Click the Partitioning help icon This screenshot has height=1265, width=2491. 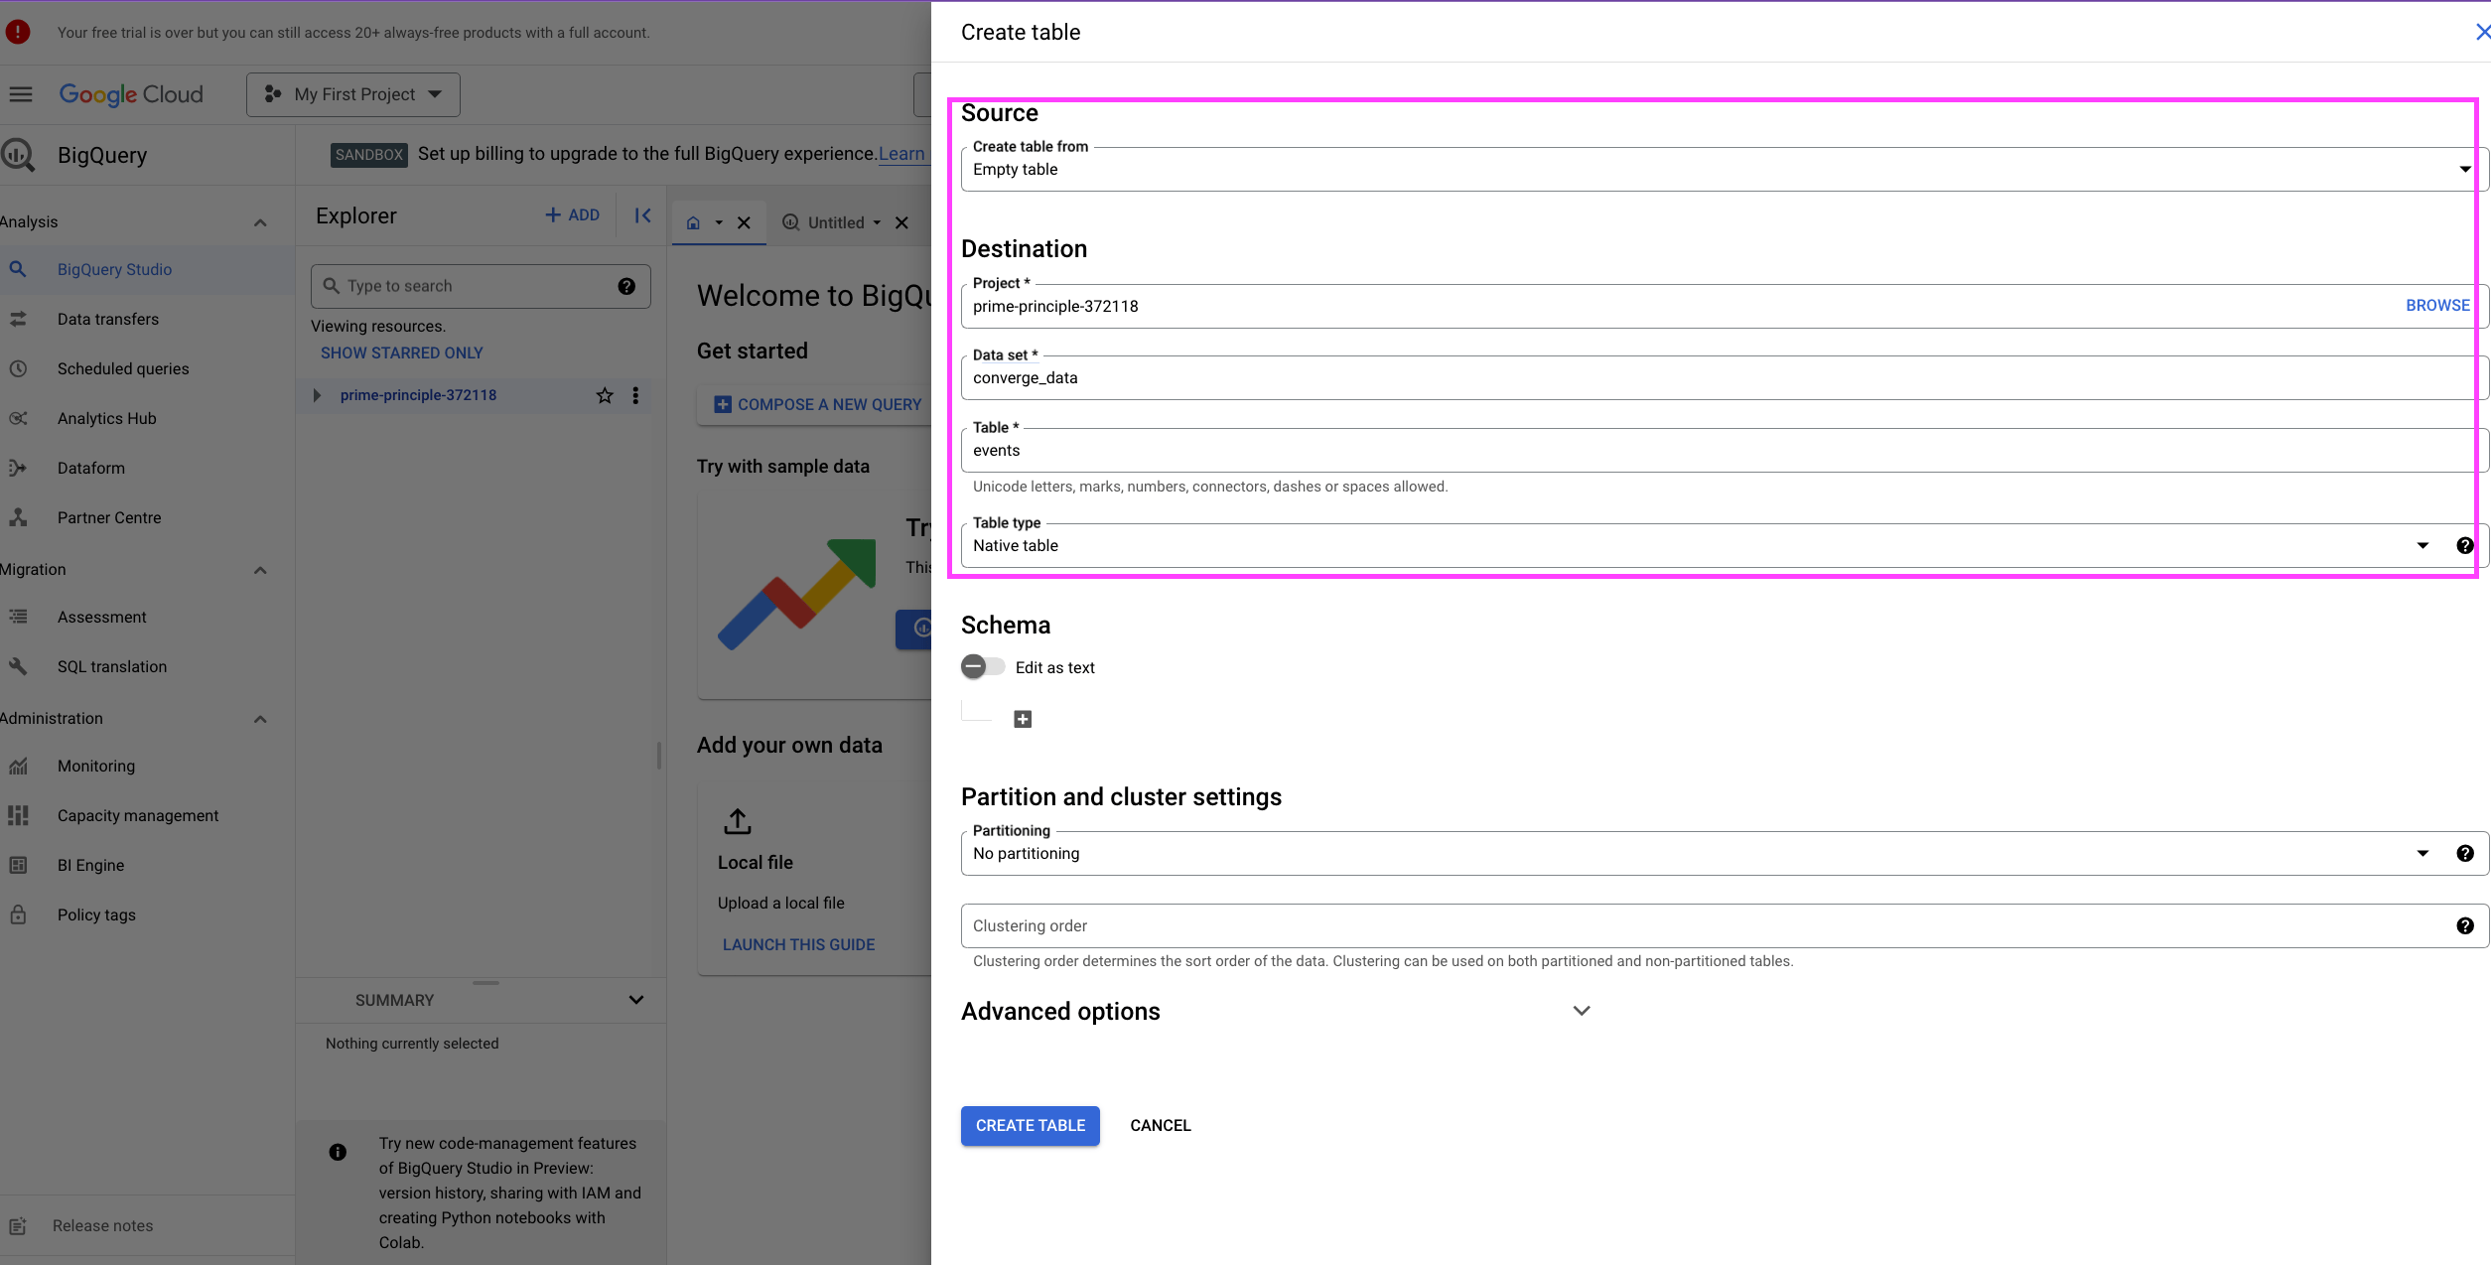pos(2464,853)
